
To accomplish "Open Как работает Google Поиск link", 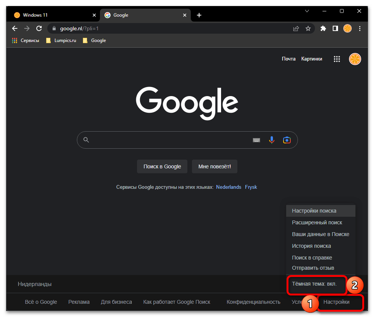I will [177, 302].
